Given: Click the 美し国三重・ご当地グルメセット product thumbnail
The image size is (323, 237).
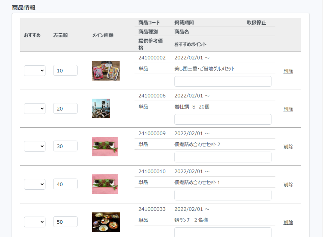Looking at the screenshot, I should coord(106,71).
